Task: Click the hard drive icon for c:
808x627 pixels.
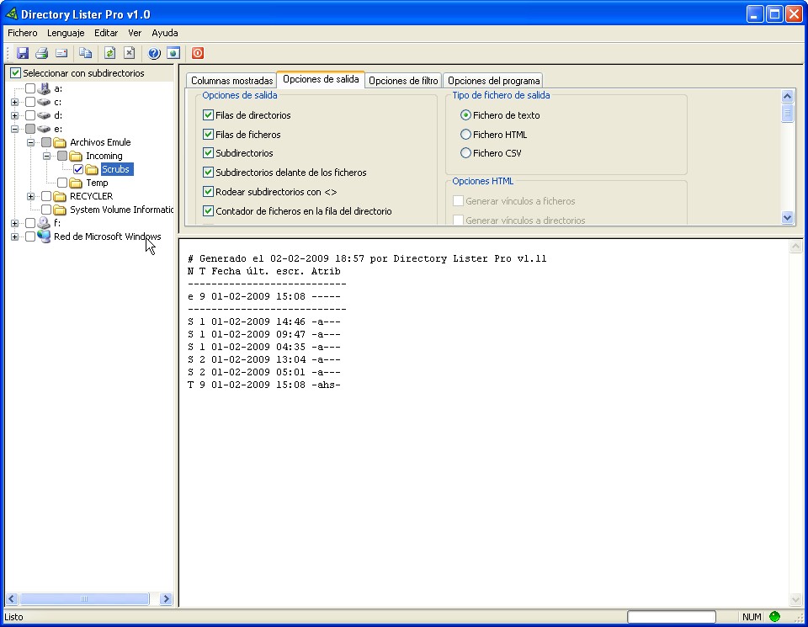Action: [44, 102]
